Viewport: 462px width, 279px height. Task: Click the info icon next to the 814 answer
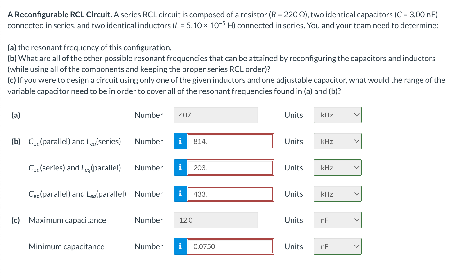180,141
